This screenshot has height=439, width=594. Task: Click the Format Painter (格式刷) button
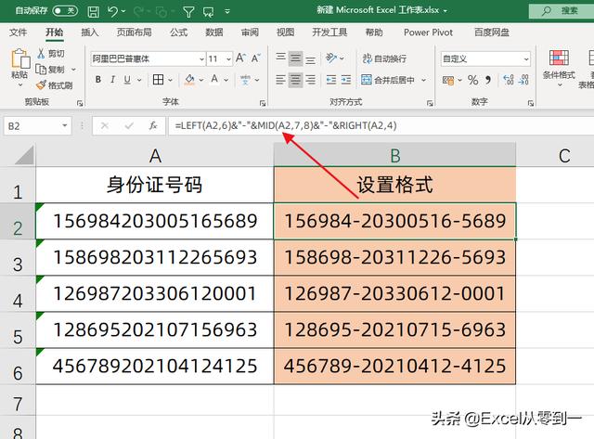pos(55,85)
